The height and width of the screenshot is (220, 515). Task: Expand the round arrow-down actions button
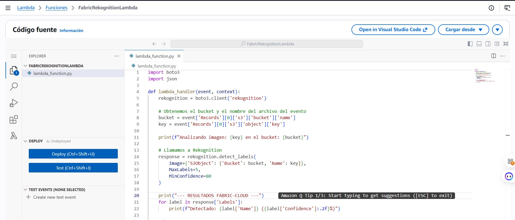click(x=497, y=30)
